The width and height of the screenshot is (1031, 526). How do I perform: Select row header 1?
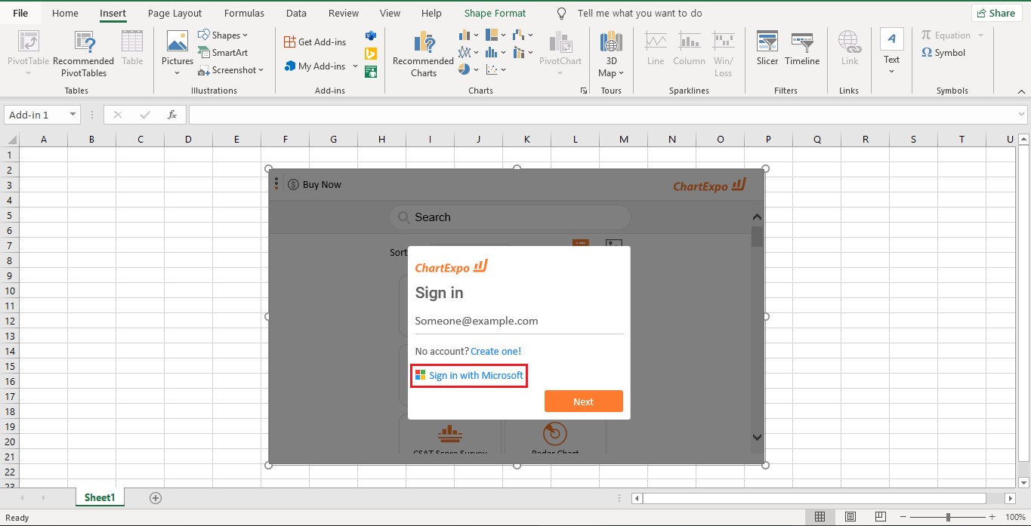click(10, 154)
